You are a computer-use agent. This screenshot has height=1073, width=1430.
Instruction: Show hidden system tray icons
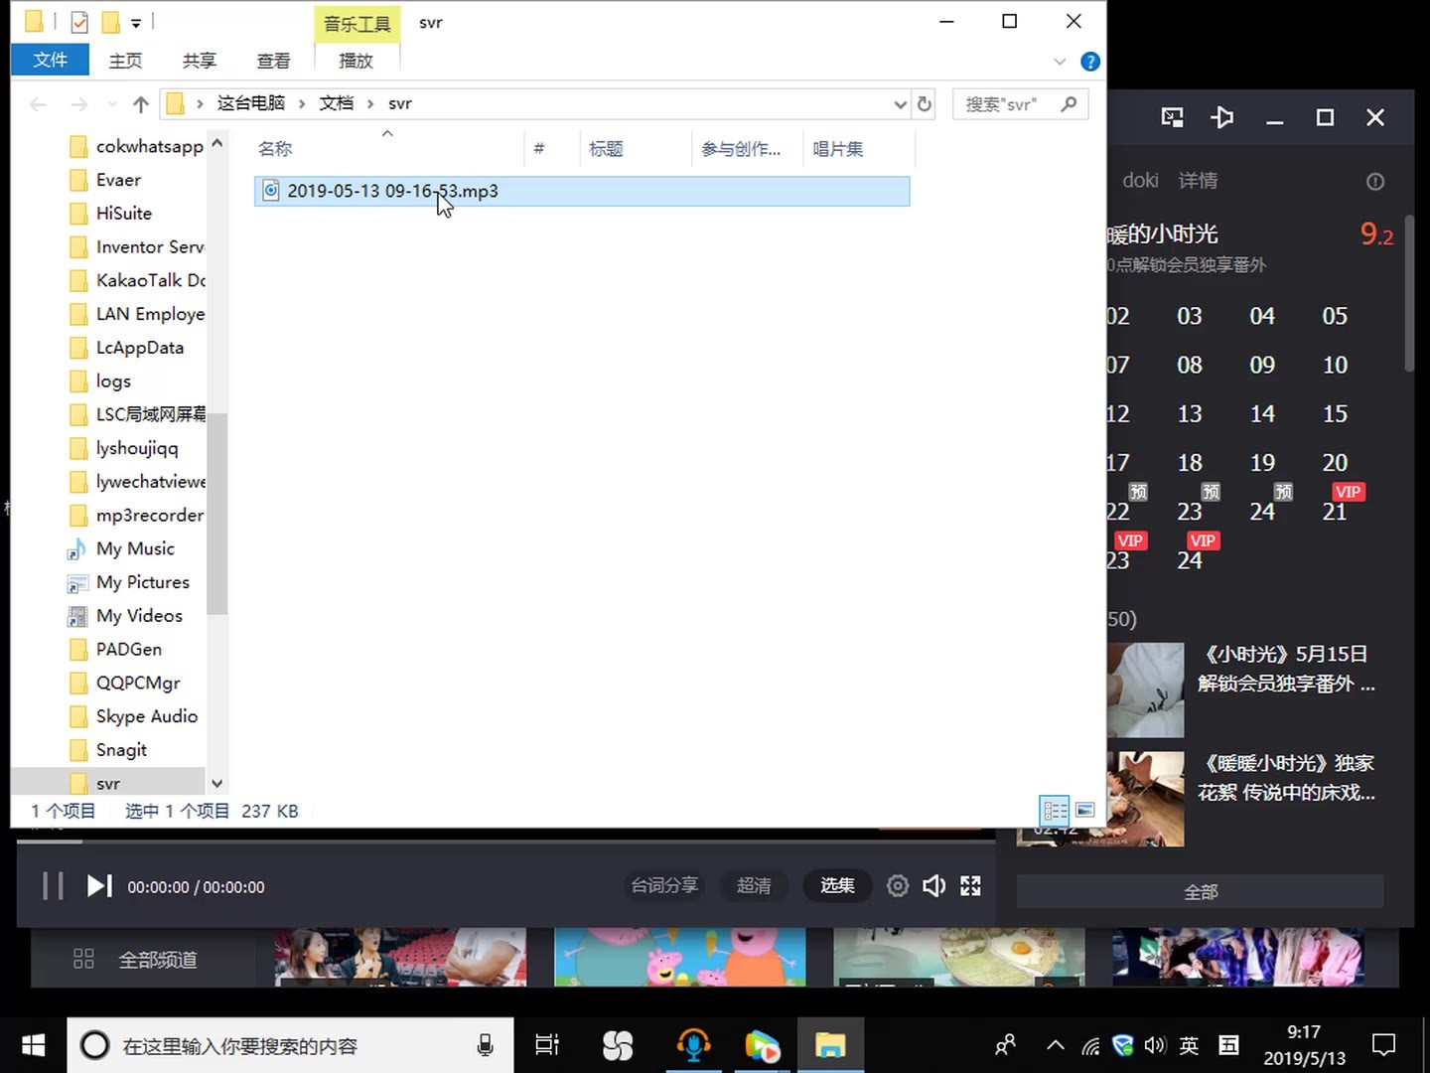tap(1056, 1045)
